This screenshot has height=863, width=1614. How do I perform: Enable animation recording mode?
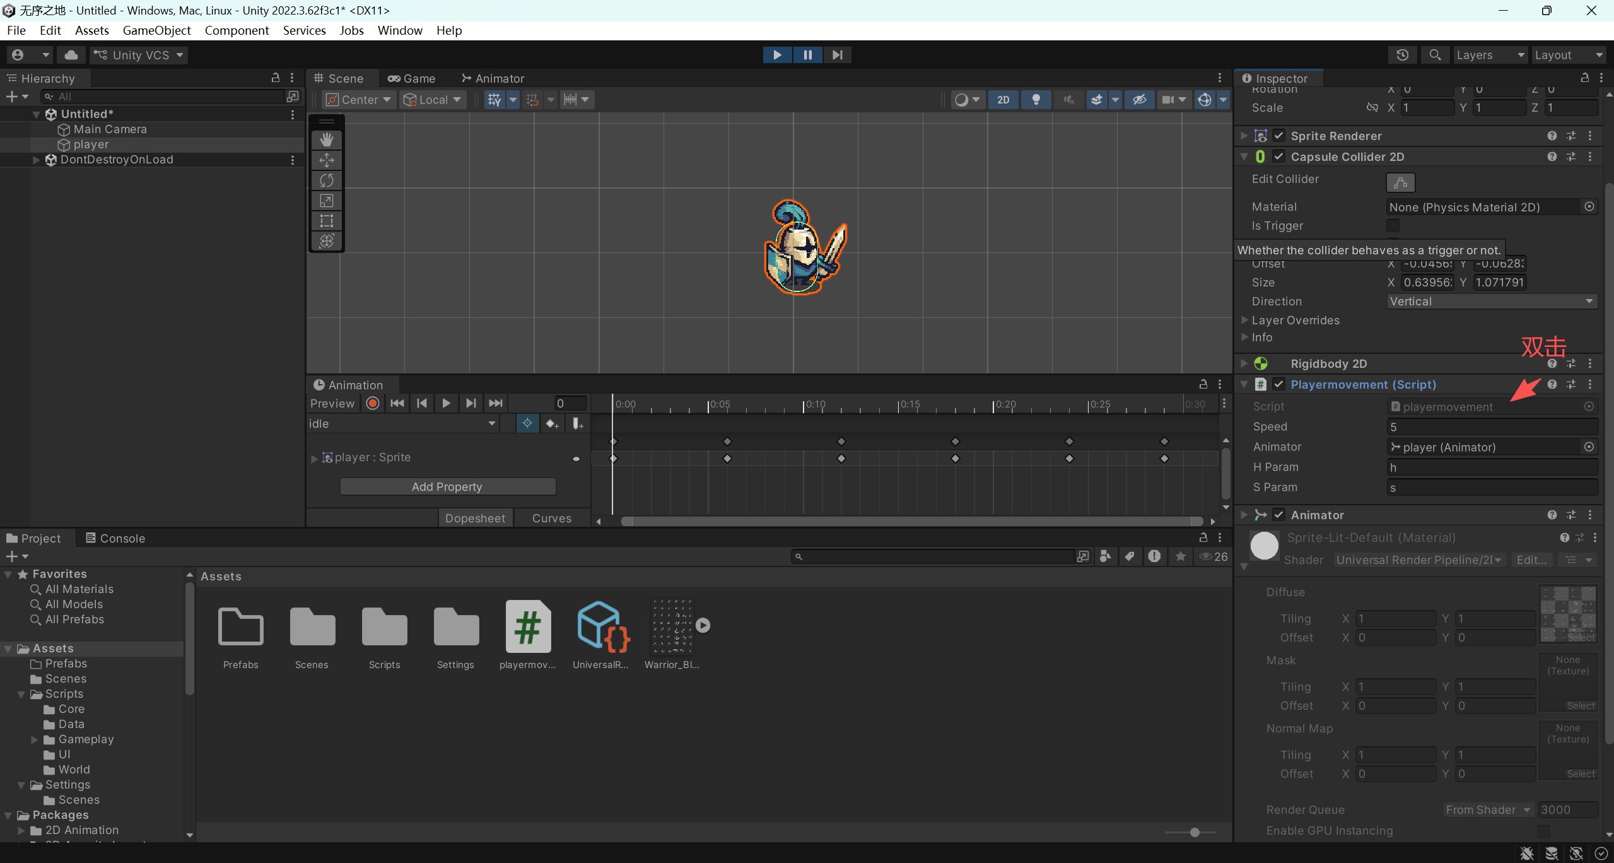point(373,404)
